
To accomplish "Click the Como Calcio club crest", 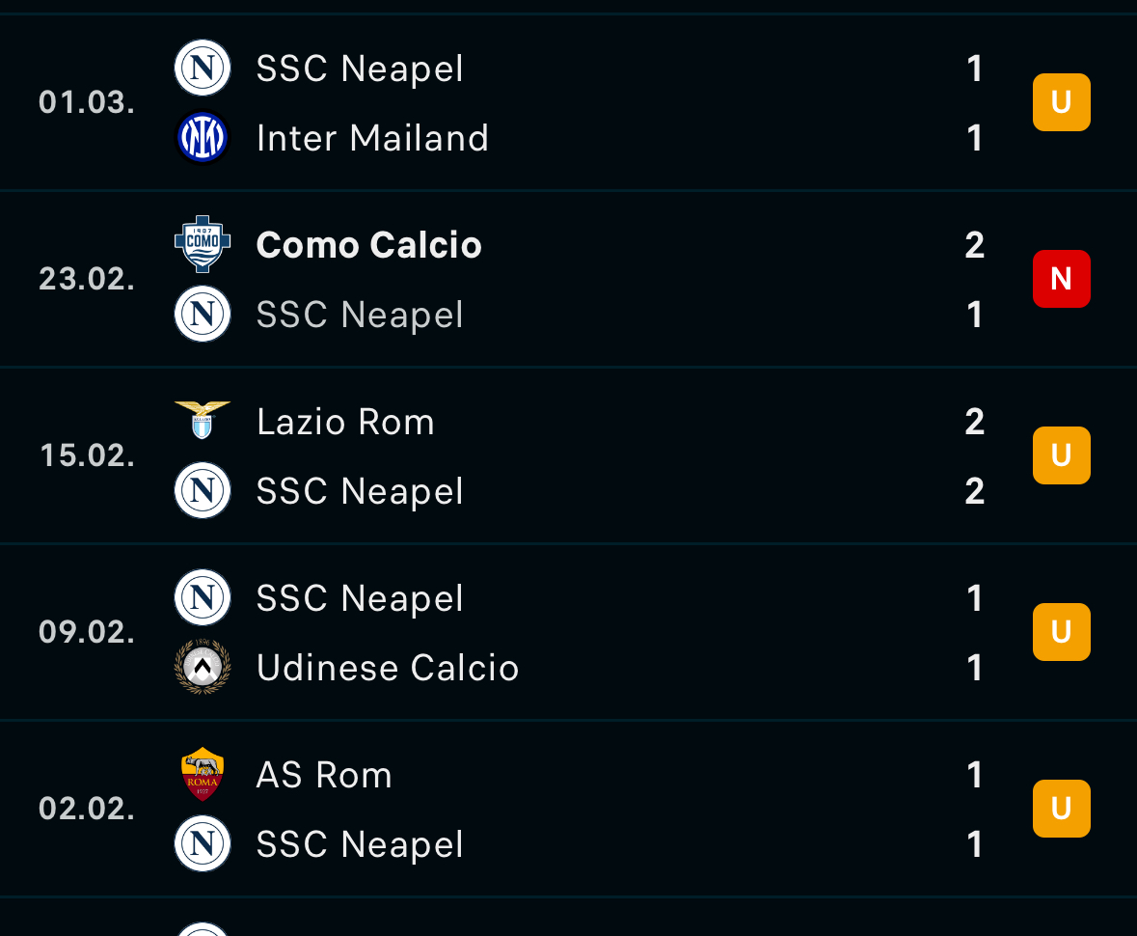I will coord(203,244).
